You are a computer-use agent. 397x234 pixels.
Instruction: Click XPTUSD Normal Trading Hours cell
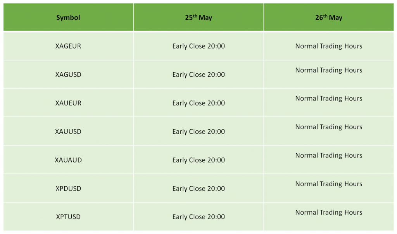point(329,217)
